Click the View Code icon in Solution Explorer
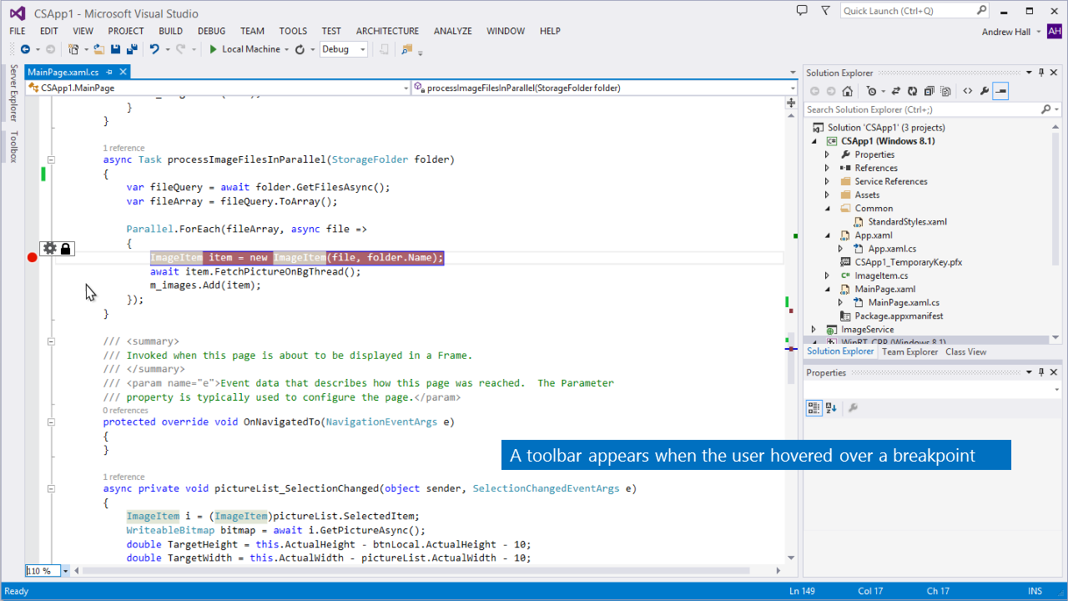Viewport: 1068px width, 601px height. [968, 91]
